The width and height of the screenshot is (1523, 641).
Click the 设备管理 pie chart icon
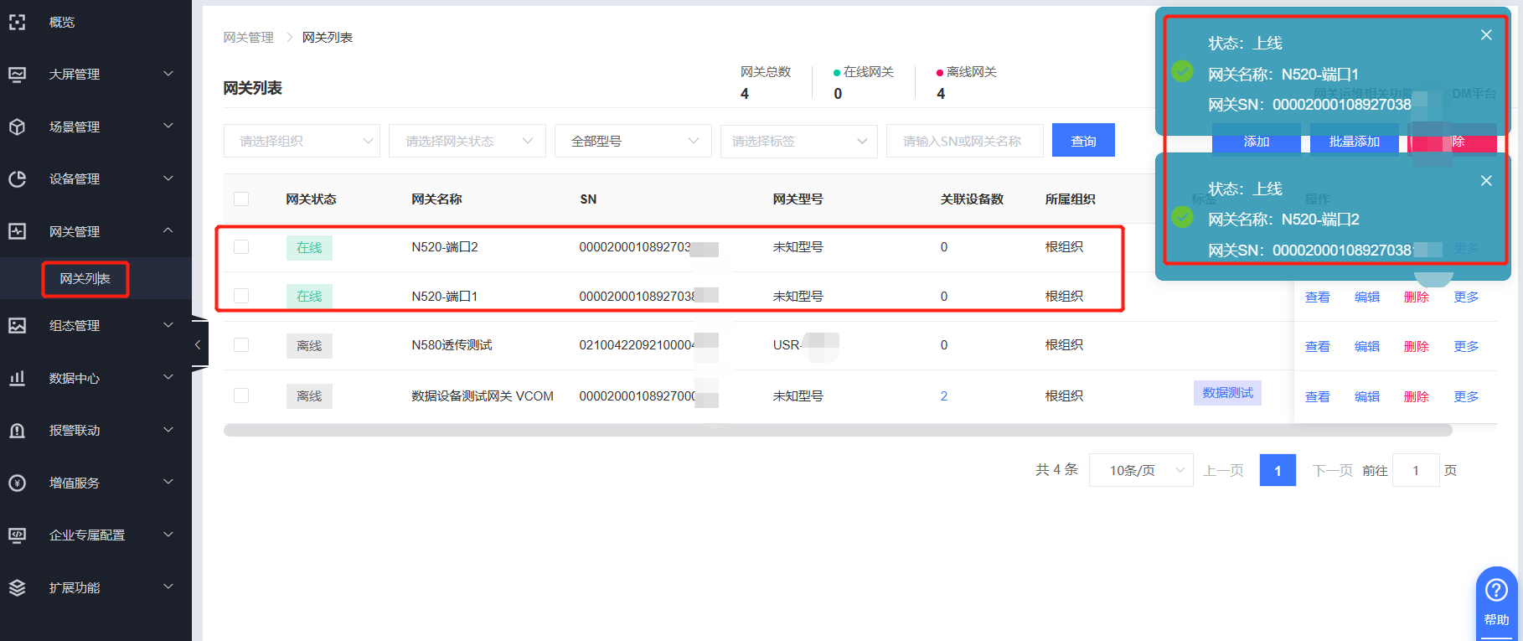[18, 179]
